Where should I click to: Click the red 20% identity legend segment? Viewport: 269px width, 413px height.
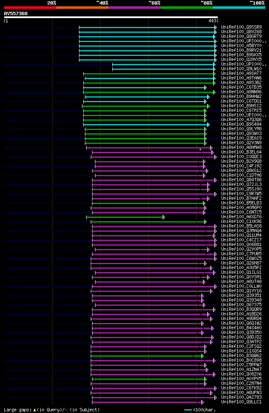[30, 8]
